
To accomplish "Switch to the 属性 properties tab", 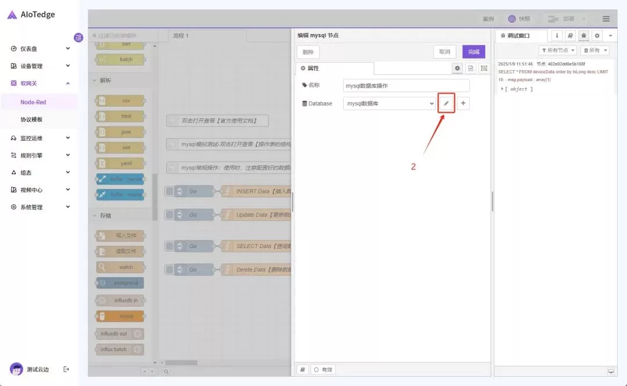I will click(334, 68).
